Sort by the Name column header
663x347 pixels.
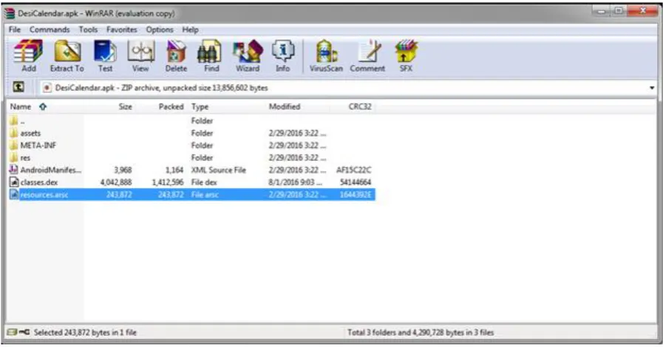coord(20,107)
